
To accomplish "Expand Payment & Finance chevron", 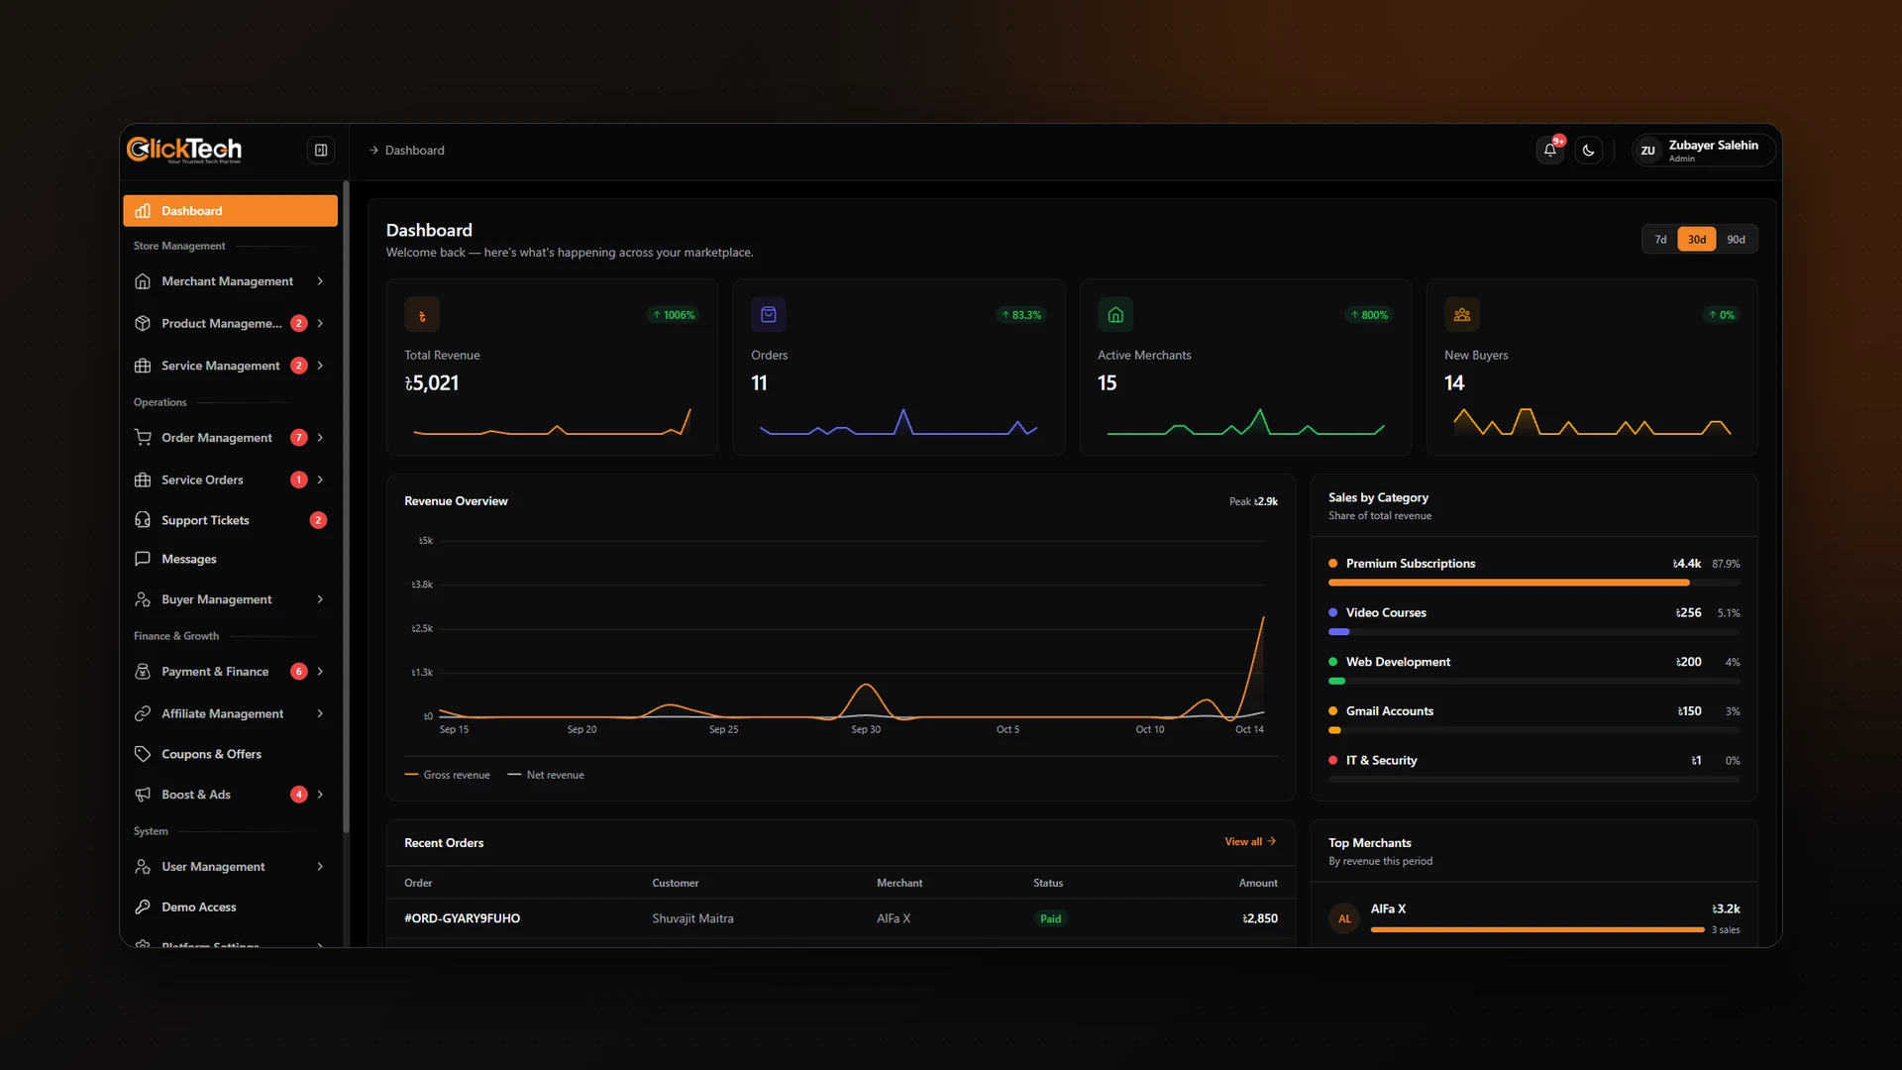I will (320, 672).
